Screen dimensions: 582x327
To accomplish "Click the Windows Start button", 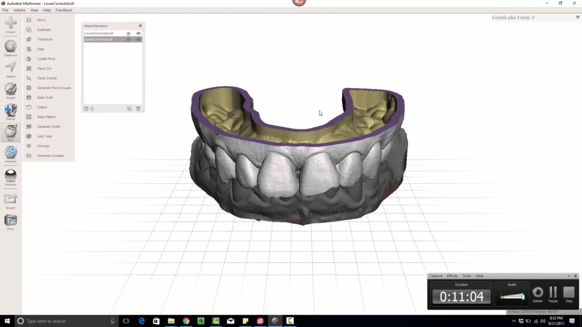I will coord(7,321).
